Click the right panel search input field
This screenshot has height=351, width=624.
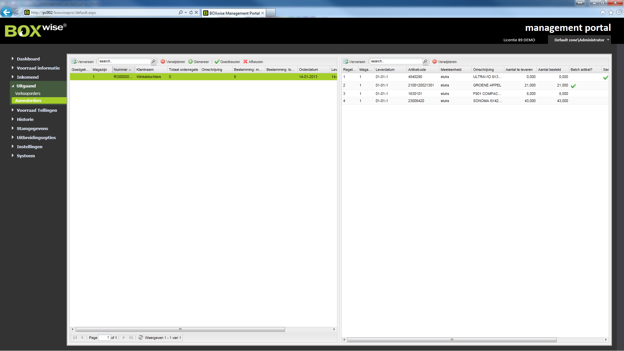[396, 61]
